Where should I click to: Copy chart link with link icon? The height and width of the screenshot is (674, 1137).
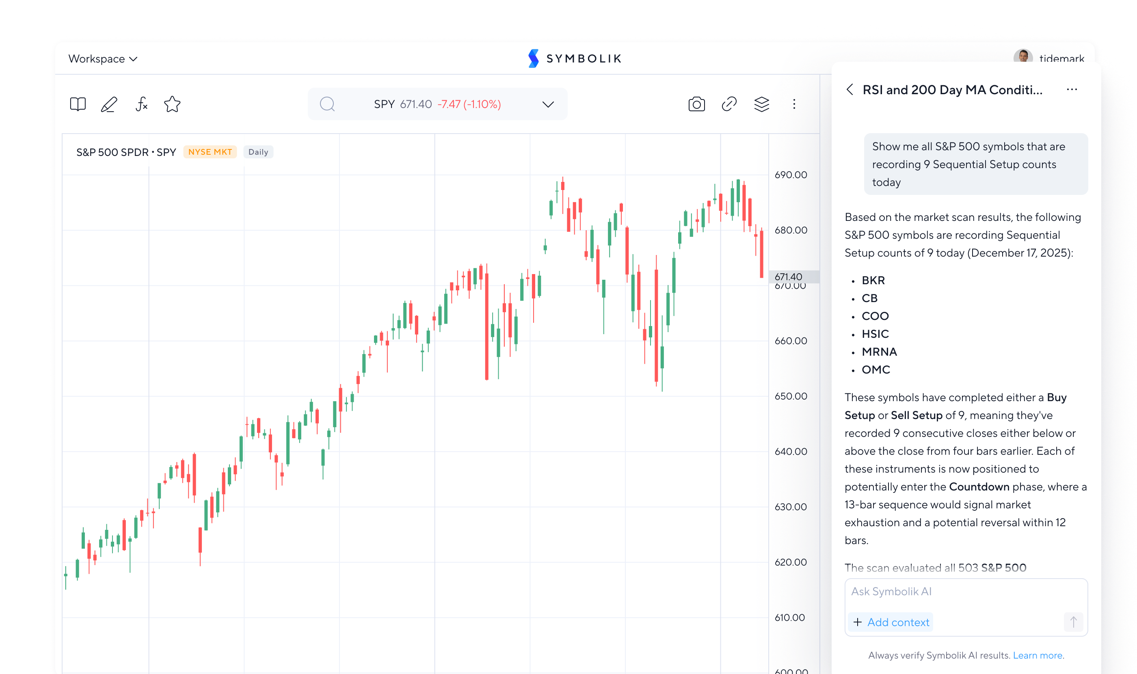(x=729, y=104)
